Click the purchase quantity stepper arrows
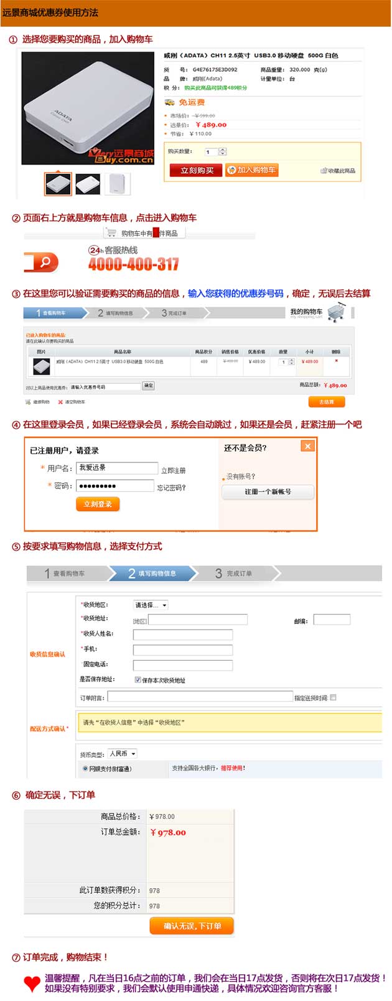Viewport: 392px width, 1001px height. (x=223, y=151)
